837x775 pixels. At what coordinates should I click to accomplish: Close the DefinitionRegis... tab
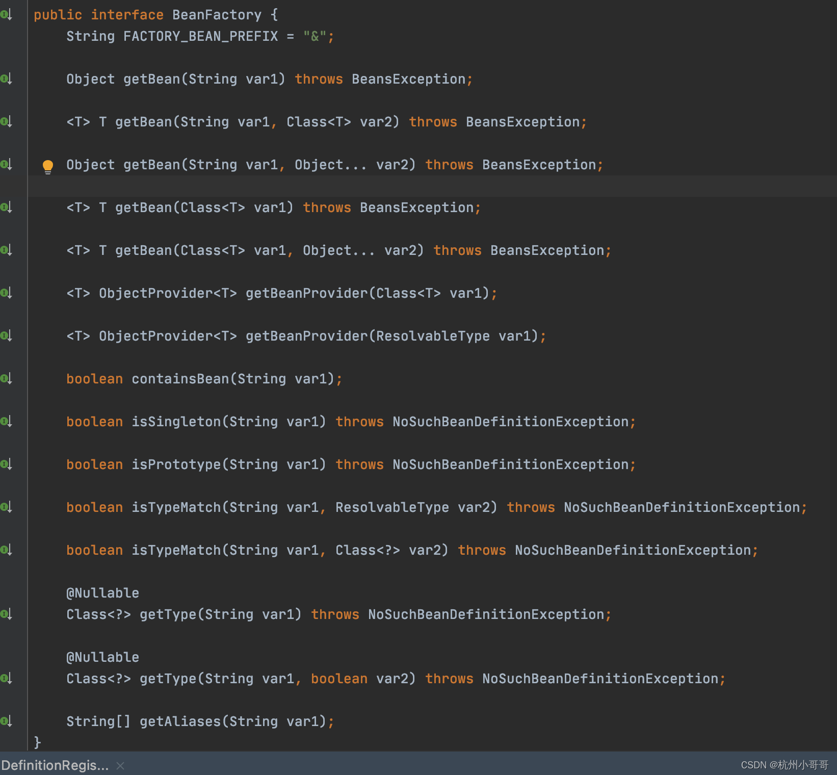[120, 765]
